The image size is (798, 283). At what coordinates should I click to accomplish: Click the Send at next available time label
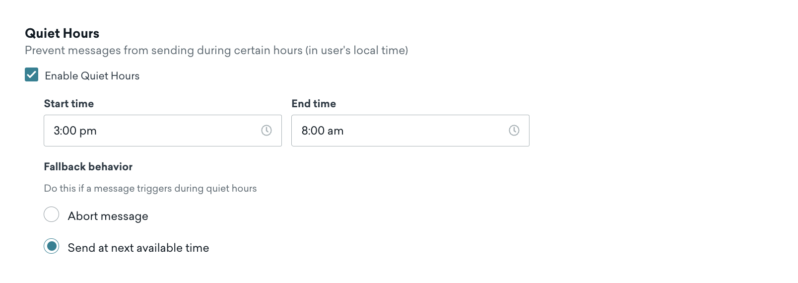(x=138, y=248)
